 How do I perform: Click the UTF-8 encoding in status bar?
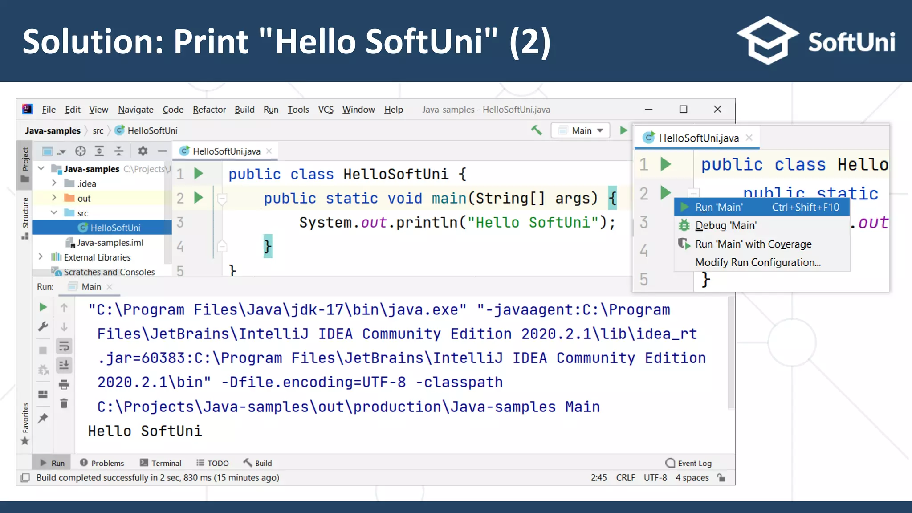point(655,477)
